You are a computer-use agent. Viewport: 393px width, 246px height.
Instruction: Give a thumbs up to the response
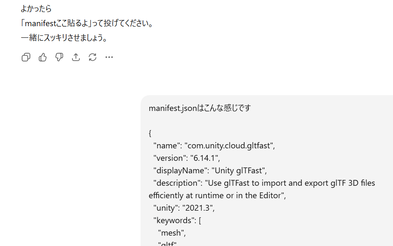coord(42,57)
